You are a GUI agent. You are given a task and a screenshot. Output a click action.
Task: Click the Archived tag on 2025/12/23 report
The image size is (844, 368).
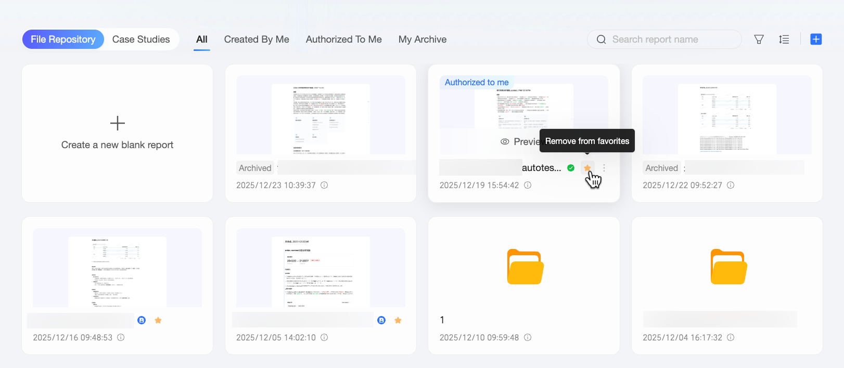coord(255,168)
